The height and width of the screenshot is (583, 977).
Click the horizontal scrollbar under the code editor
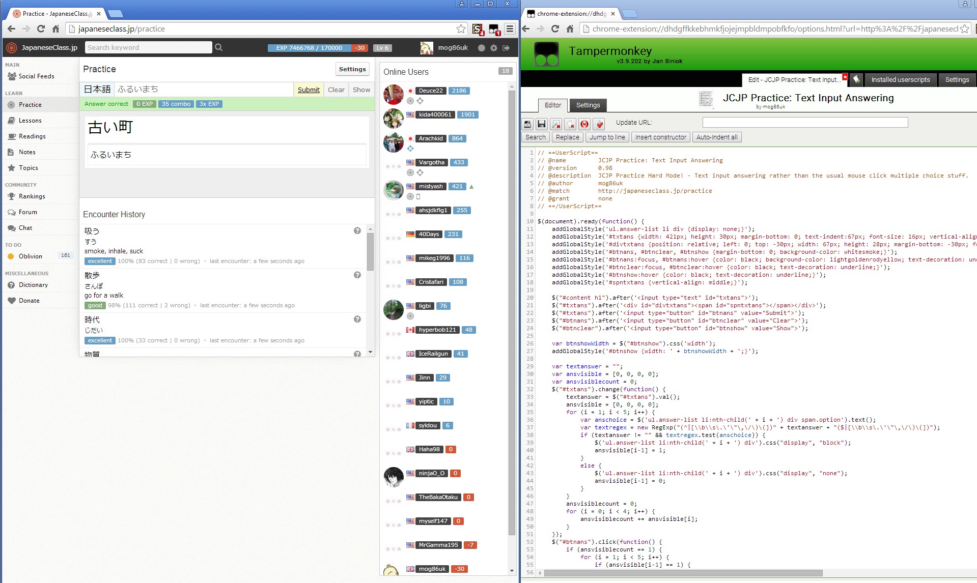click(x=683, y=573)
